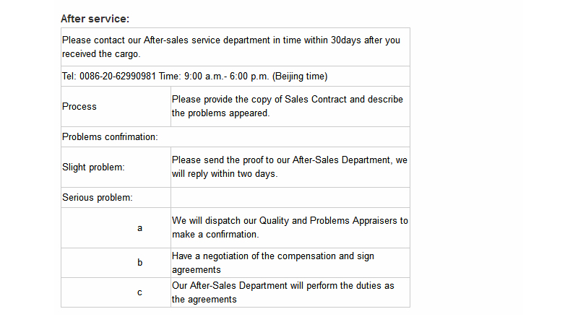Click the After service heading

coord(95,19)
